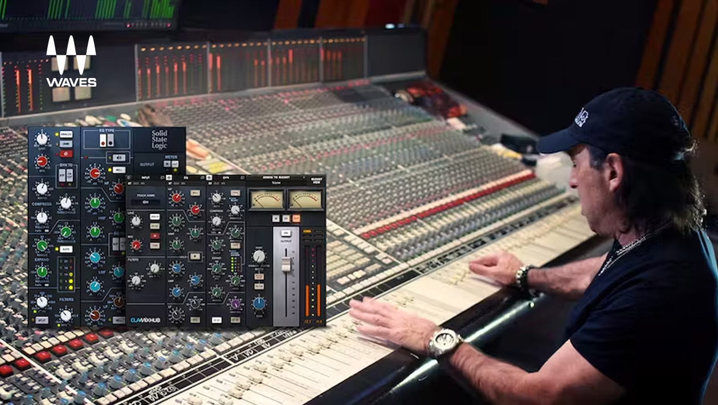Screen dimensions: 718x405
Task: Flip right EQ TYPE switch in SSL plugin
Action: click(x=110, y=140)
